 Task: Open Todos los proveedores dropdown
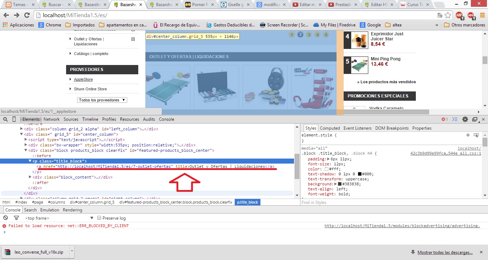[x=102, y=100]
